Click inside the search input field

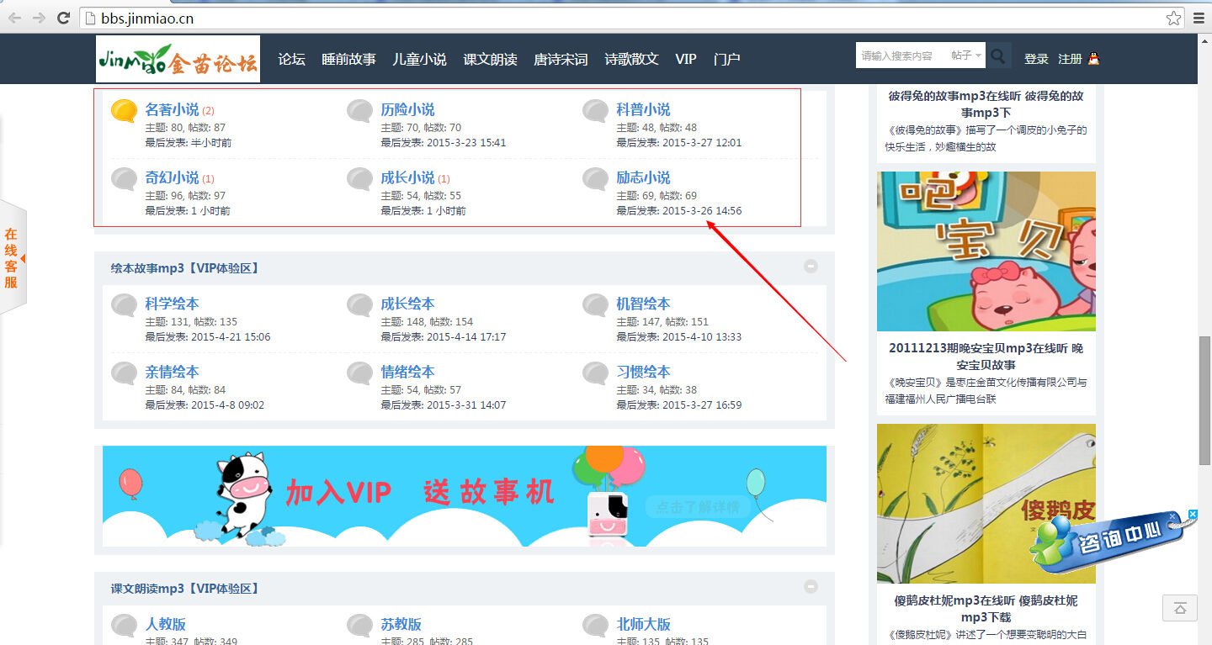coord(896,56)
